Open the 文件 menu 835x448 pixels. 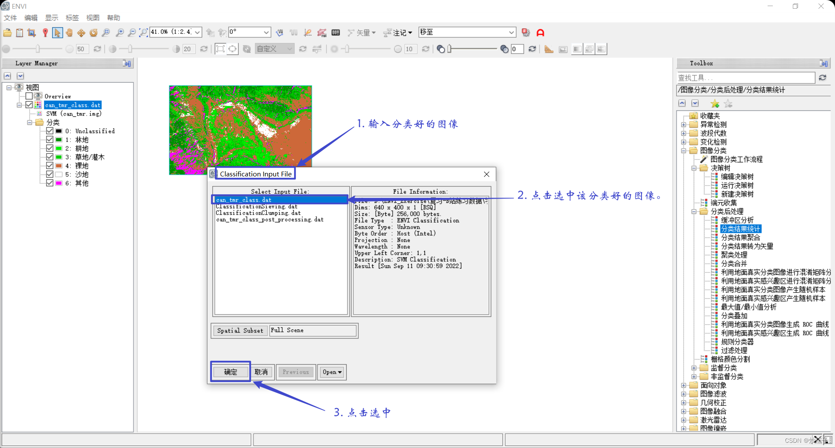coord(10,18)
